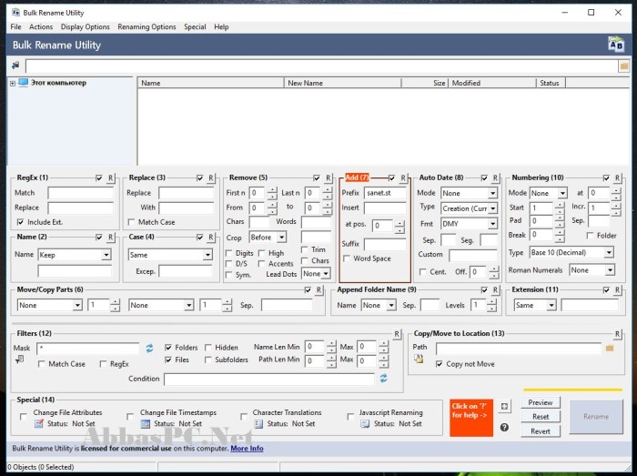Click the Character Translations status icon
637x476 pixels.
click(258, 424)
